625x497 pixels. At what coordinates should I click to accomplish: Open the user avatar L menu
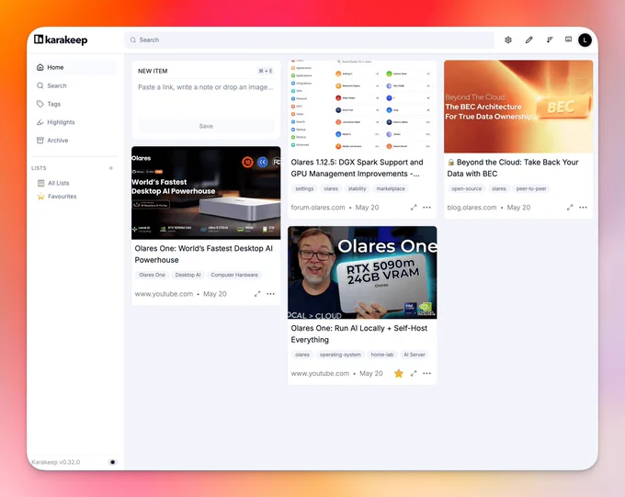(585, 40)
